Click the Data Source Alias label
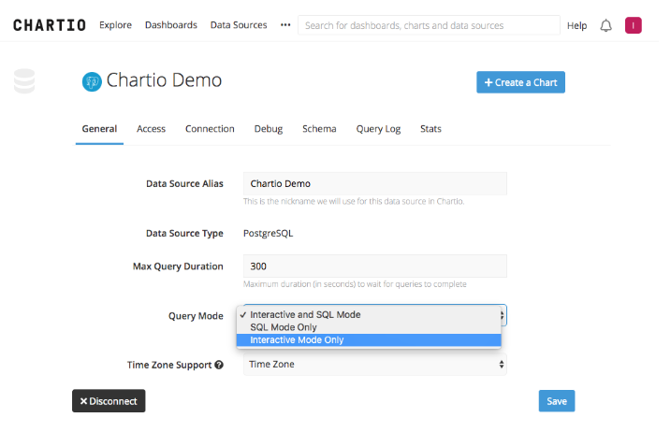This screenshot has width=671, height=432. click(184, 184)
